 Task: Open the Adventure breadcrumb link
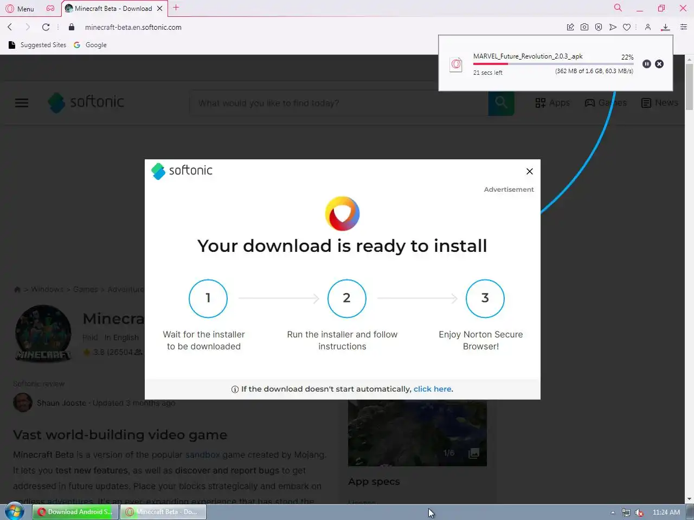tap(126, 289)
